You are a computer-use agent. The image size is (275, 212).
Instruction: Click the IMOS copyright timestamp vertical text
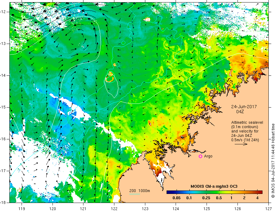(x=273, y=161)
